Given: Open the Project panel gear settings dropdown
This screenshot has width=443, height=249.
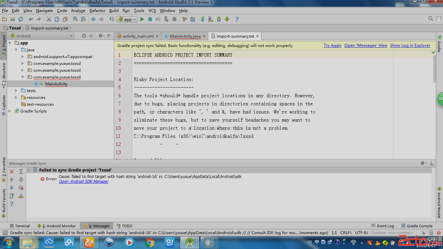Looking at the screenshot, I should (102, 36).
